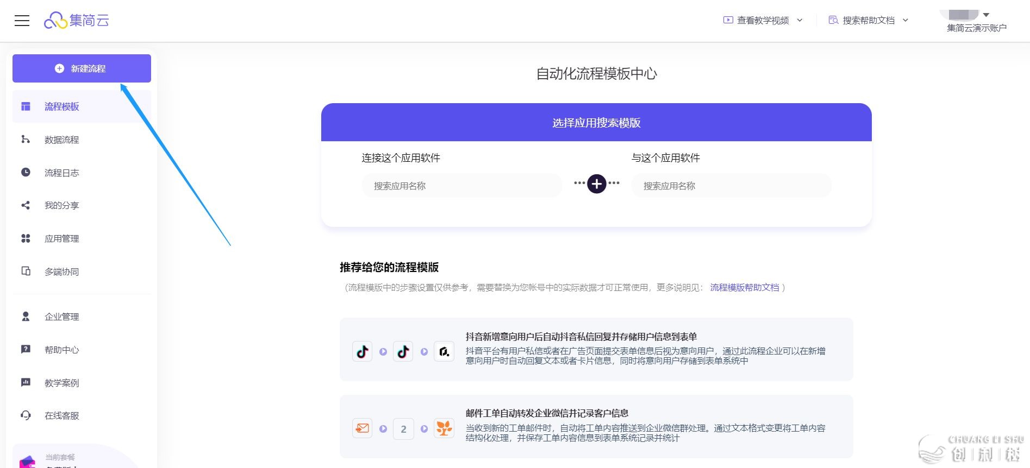The image size is (1030, 468).
Task: Click 查看教学视频 in header
Action: click(763, 20)
